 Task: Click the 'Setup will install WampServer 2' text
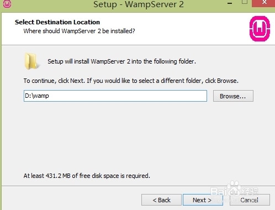[x=121, y=61]
